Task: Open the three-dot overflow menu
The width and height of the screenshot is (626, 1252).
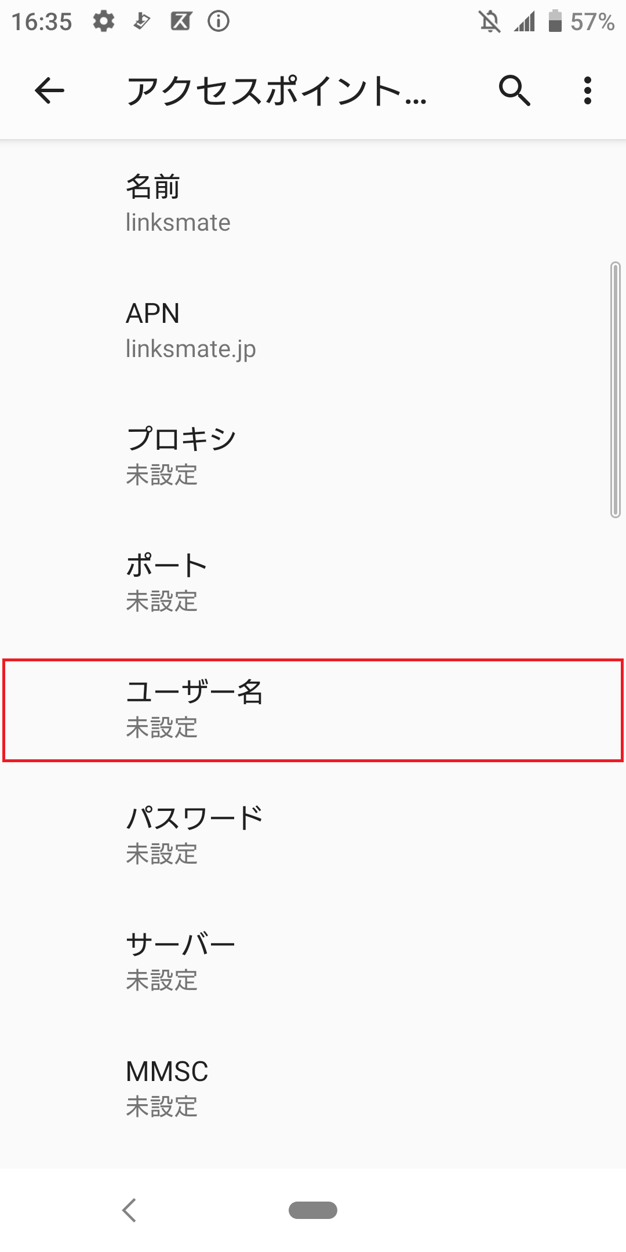Action: pyautogui.click(x=588, y=92)
